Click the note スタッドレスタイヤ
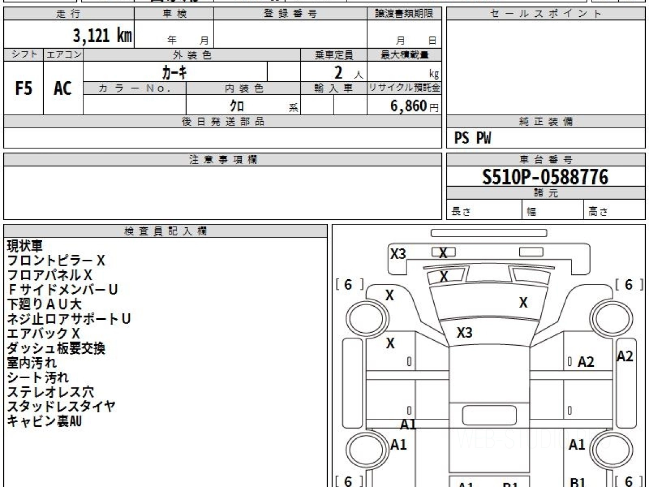This screenshot has height=487, width=649. (x=61, y=407)
